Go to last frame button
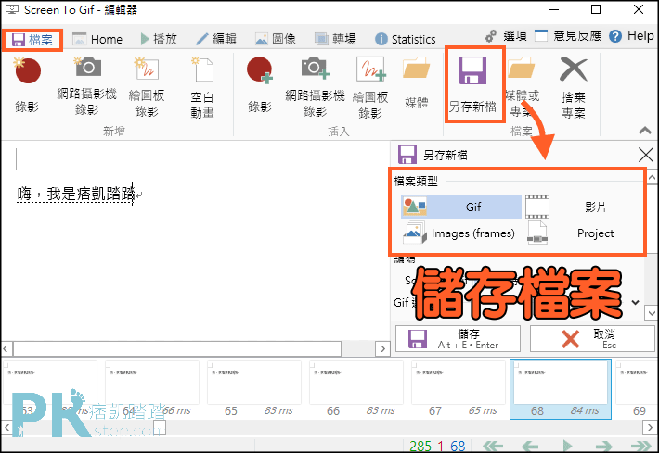 (641, 446)
